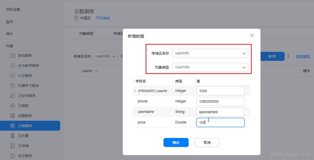Open 项目设置 in the sidebar
This screenshot has height=160, width=314.
pyautogui.click(x=13, y=9)
